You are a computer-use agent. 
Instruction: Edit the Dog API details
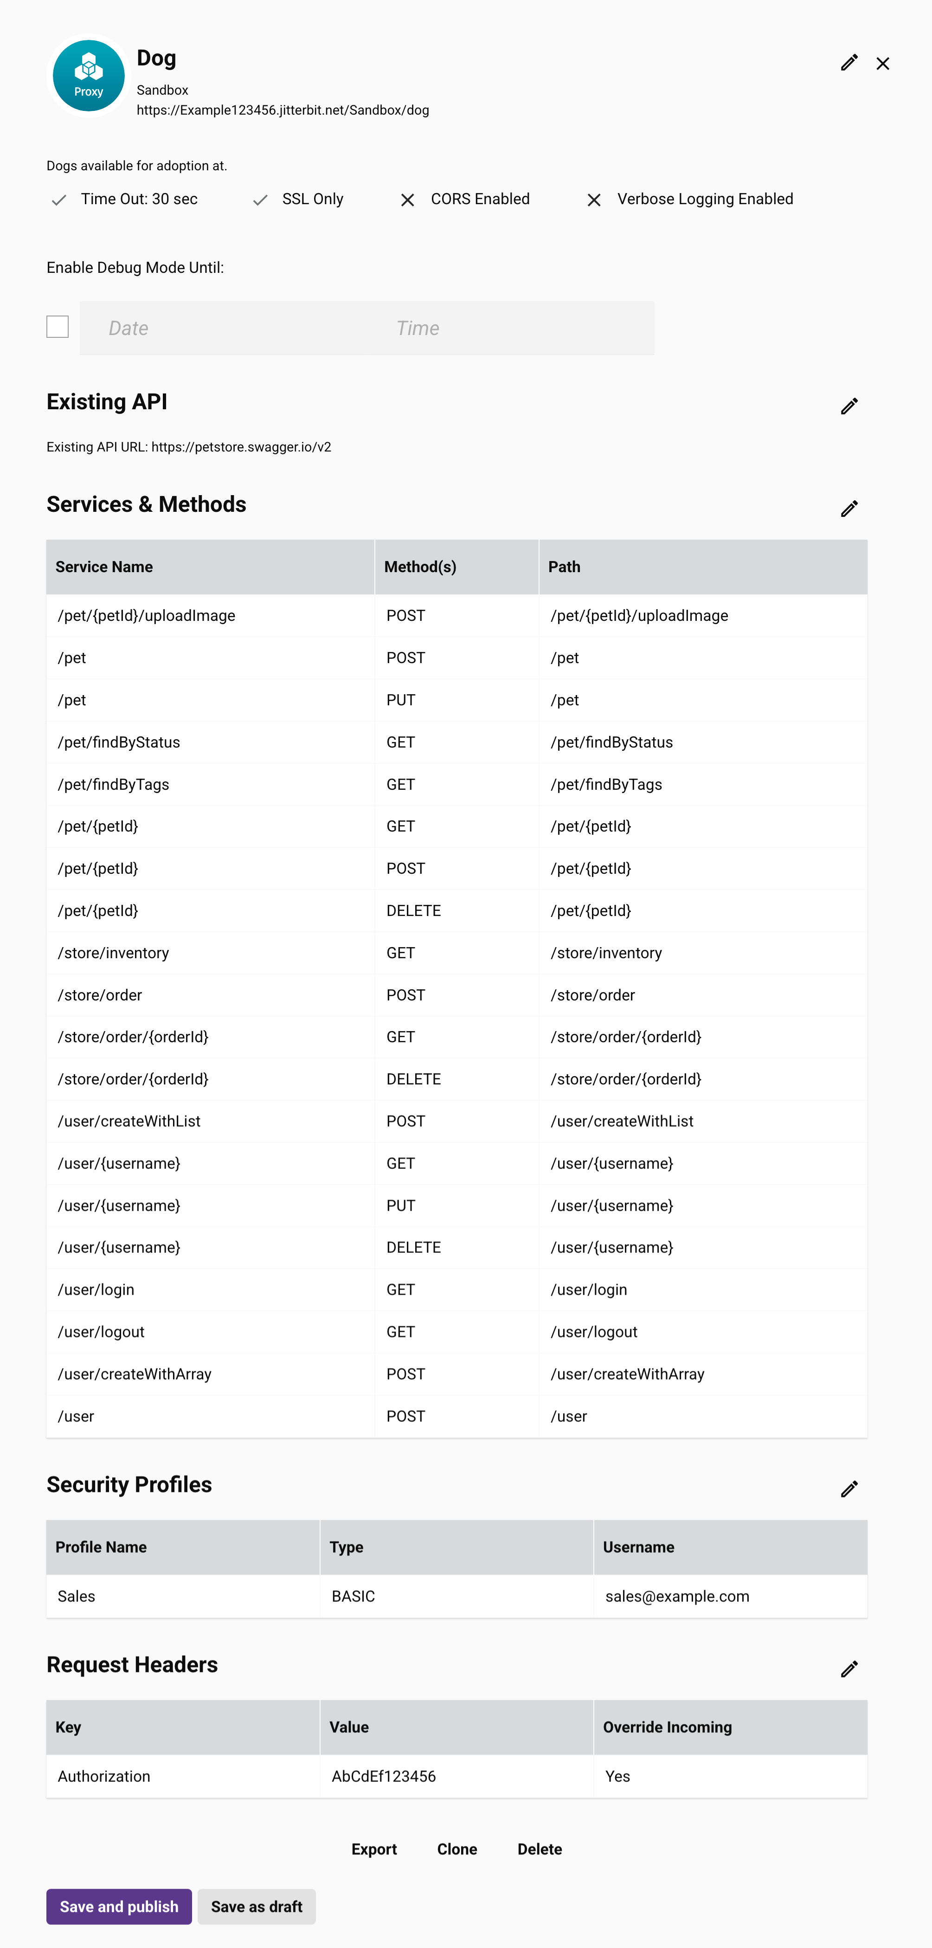[848, 63]
